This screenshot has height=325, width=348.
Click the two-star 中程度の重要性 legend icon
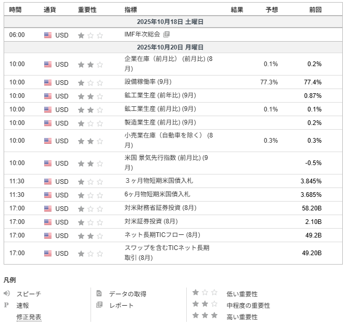coord(205,305)
